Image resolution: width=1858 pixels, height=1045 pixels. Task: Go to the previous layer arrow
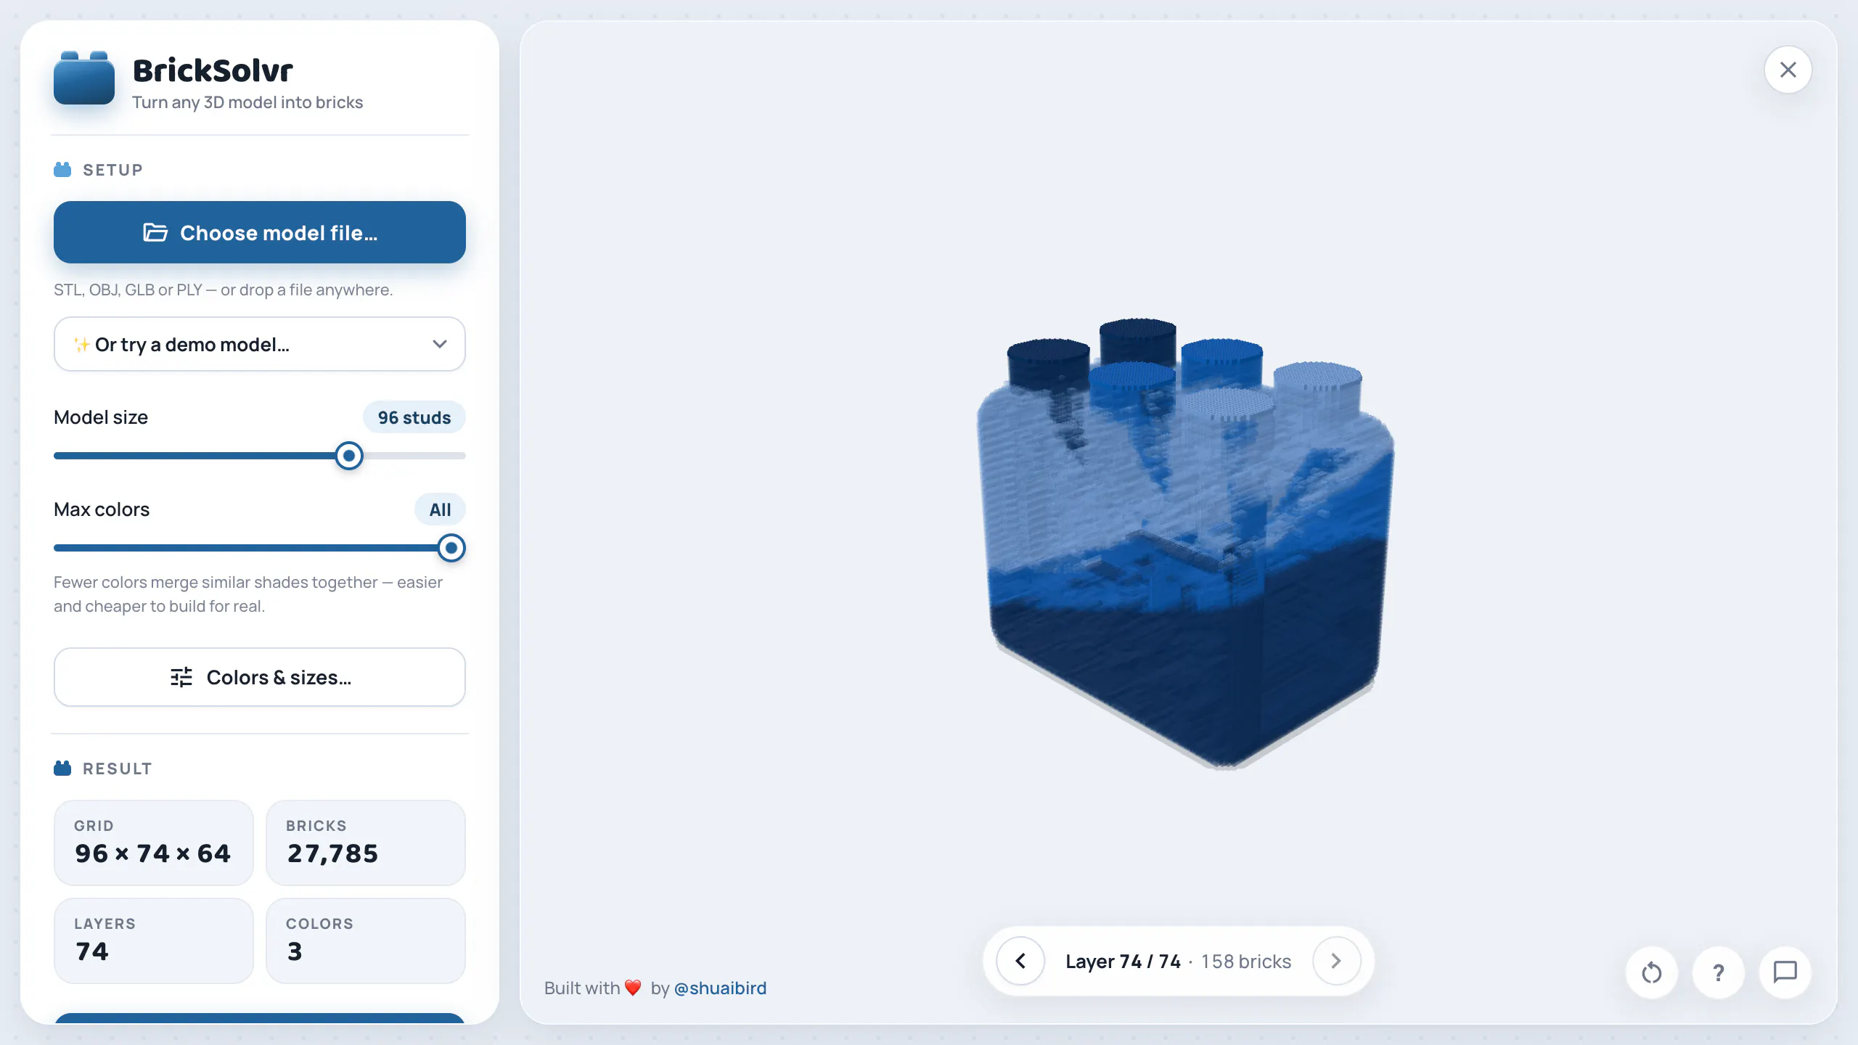pos(1020,961)
